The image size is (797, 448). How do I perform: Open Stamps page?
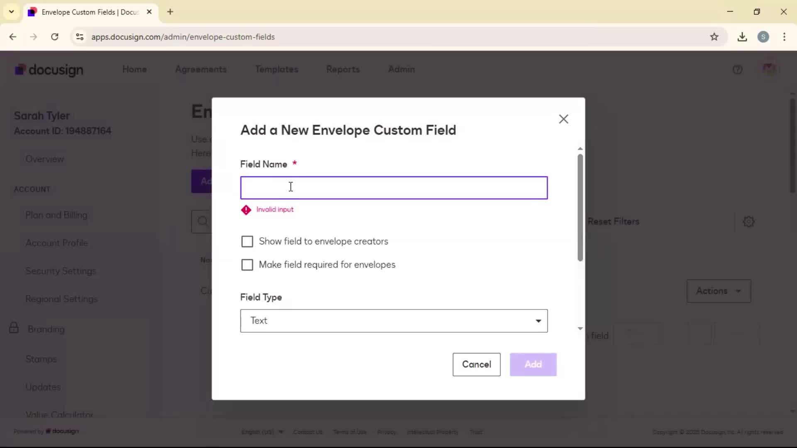coord(41,359)
